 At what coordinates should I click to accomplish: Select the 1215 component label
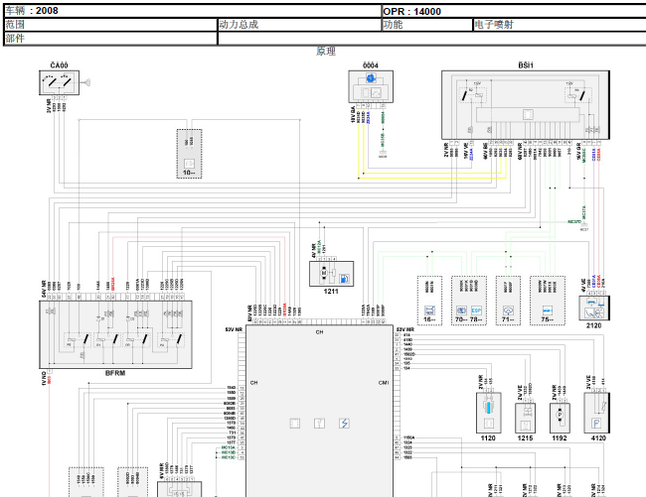[525, 438]
